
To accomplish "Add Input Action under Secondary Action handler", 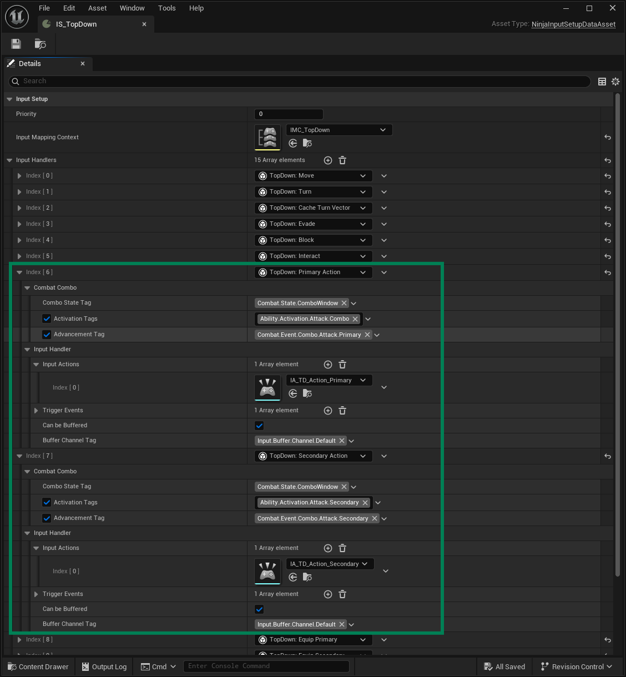I will (x=328, y=548).
